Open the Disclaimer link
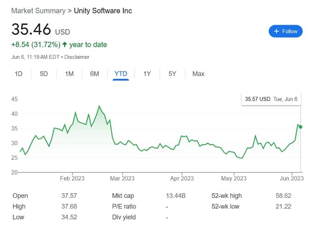The height and width of the screenshot is (230, 322). [x=77, y=57]
